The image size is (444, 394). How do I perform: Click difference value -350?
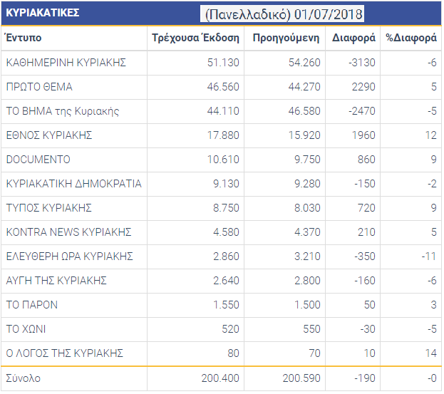(x=365, y=256)
